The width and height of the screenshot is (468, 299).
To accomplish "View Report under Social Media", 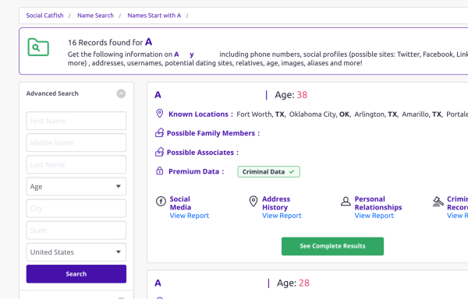I will [x=190, y=216].
